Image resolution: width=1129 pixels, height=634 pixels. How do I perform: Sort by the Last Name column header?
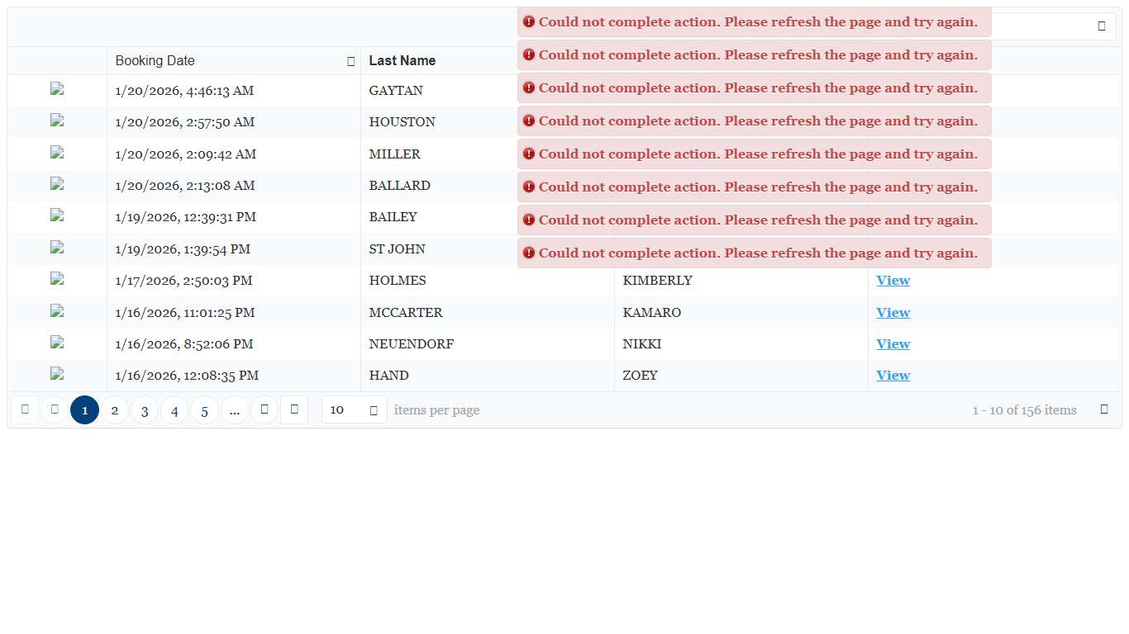coord(403,61)
